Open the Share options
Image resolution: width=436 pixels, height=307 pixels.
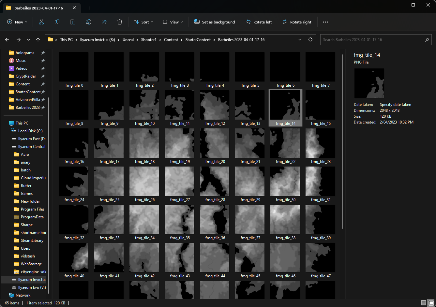[104, 22]
